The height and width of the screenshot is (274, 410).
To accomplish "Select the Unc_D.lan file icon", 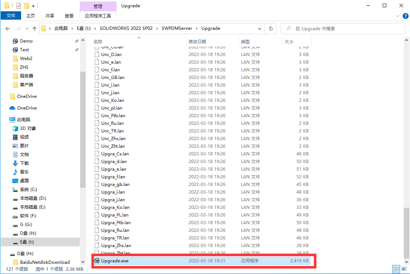I will (97, 54).
